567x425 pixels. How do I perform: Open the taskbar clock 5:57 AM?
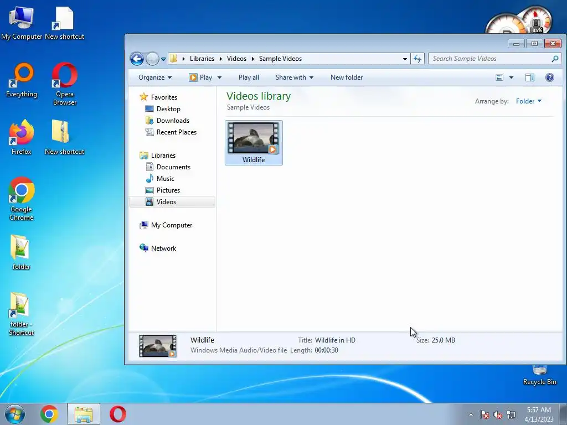click(x=539, y=414)
